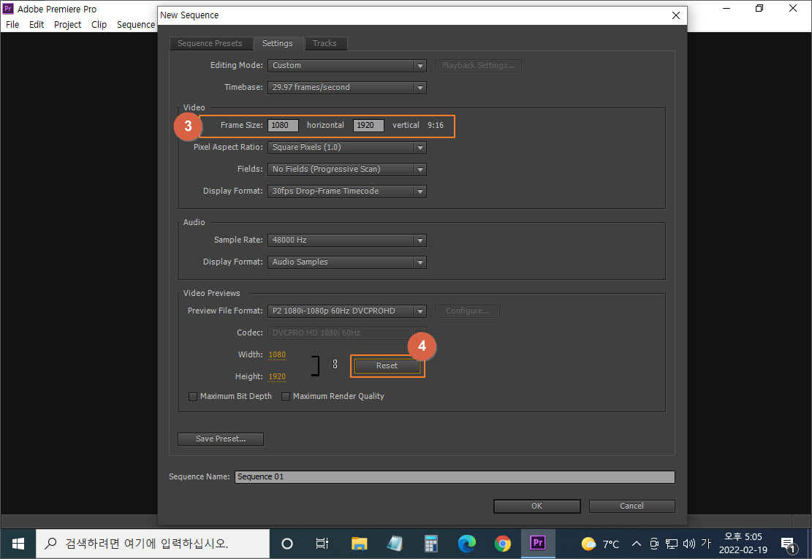
Task: Open the File menu
Action: point(12,24)
